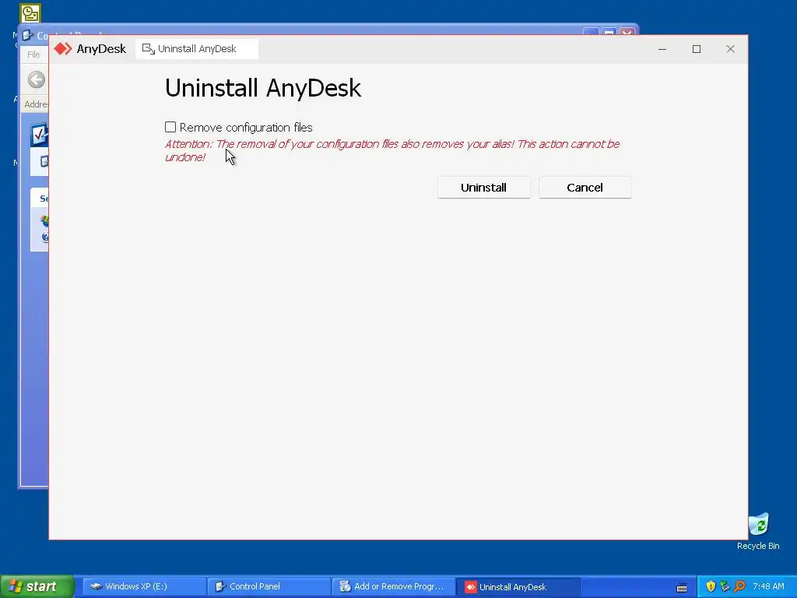
Task: Click the orange magnifier tray icon
Action: pos(739,587)
